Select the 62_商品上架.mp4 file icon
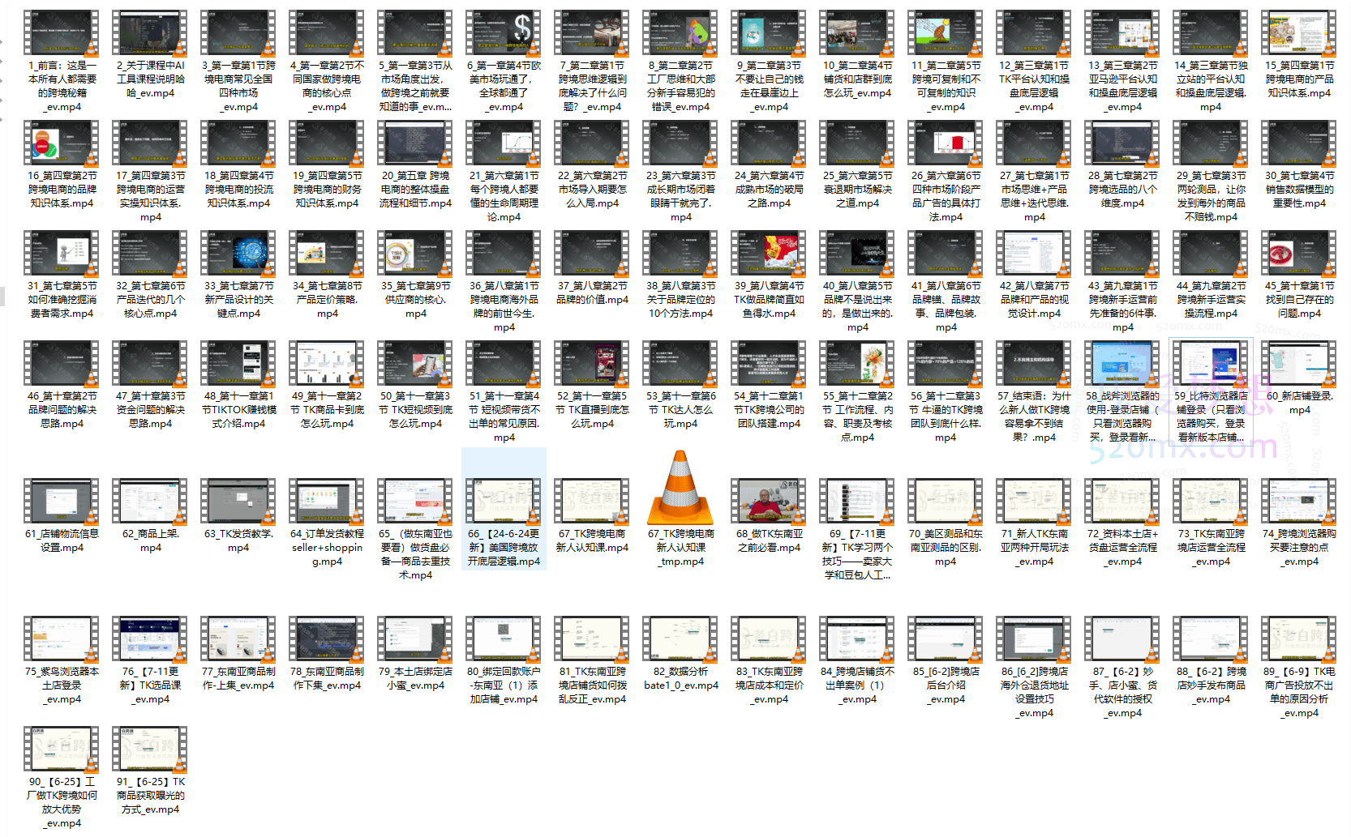The height and width of the screenshot is (837, 1351). click(150, 502)
